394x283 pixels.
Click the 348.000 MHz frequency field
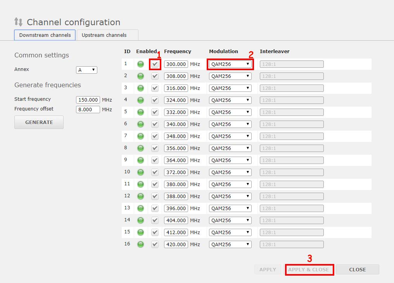[x=176, y=136]
